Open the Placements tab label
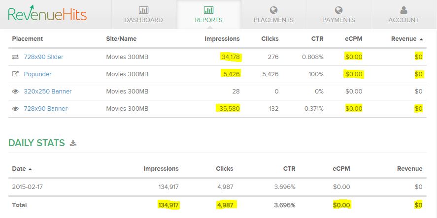The width and height of the screenshot is (437, 218). click(273, 20)
